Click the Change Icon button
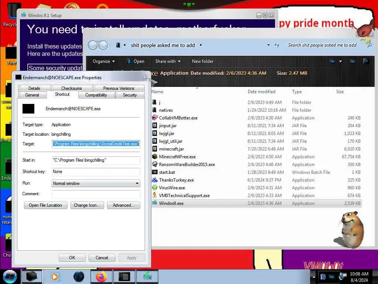The image size is (378, 284). (87, 205)
